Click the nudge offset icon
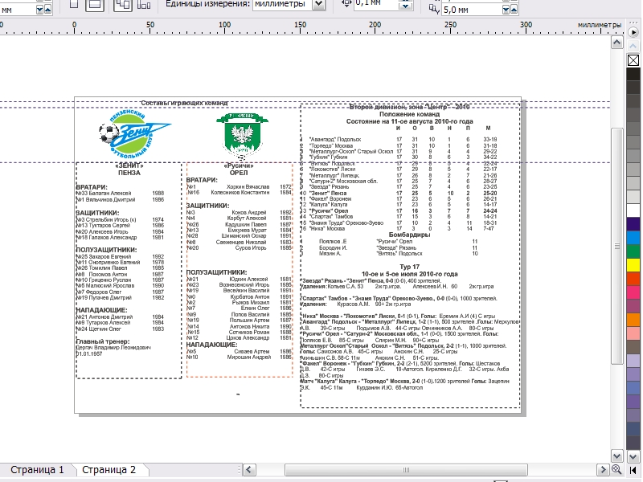643x482 pixels. point(346,3)
